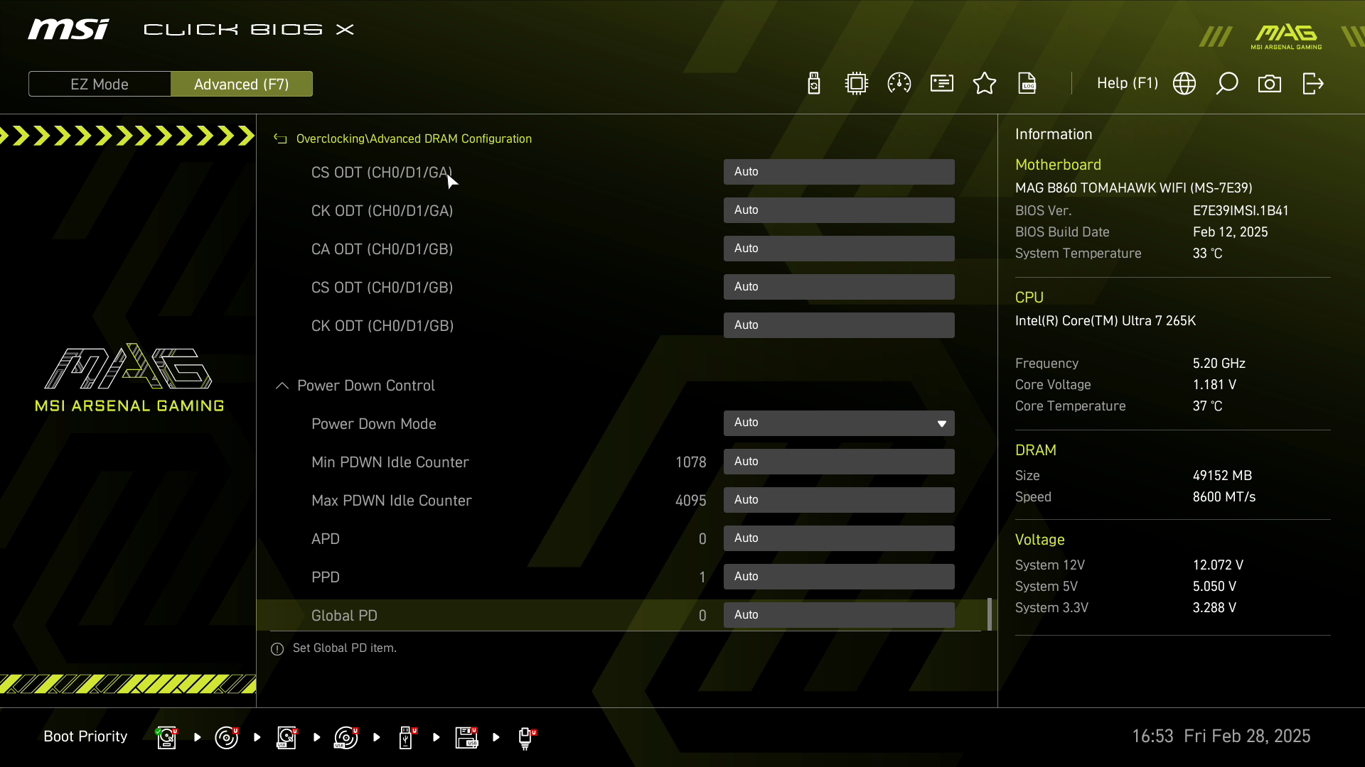This screenshot has width=1365, height=767.
Task: Click the CS ODT (CH0/D1/GA) Auto field
Action: 839,172
